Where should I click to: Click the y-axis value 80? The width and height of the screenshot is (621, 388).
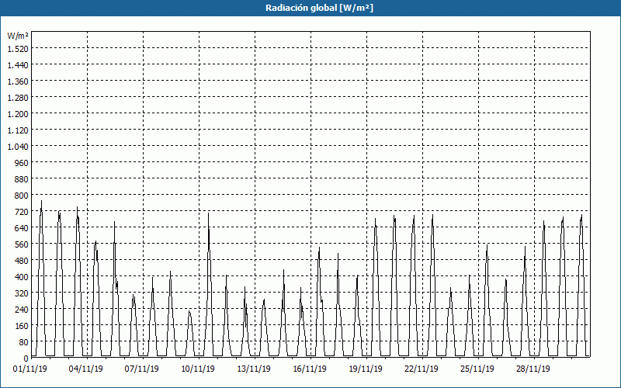24,342
